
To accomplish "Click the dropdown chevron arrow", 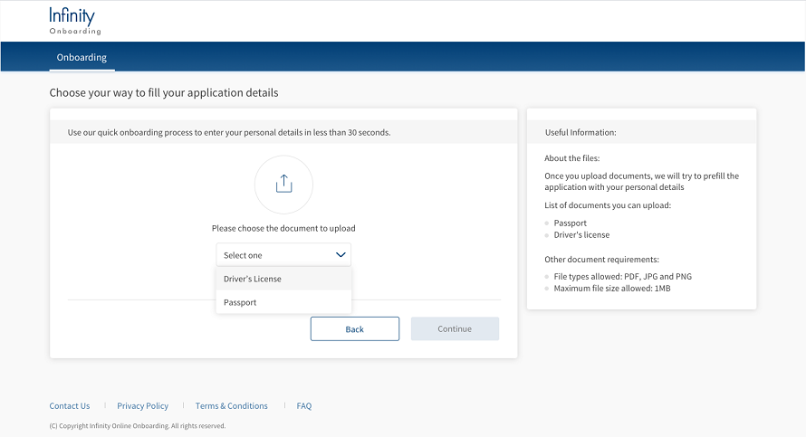I will [341, 255].
